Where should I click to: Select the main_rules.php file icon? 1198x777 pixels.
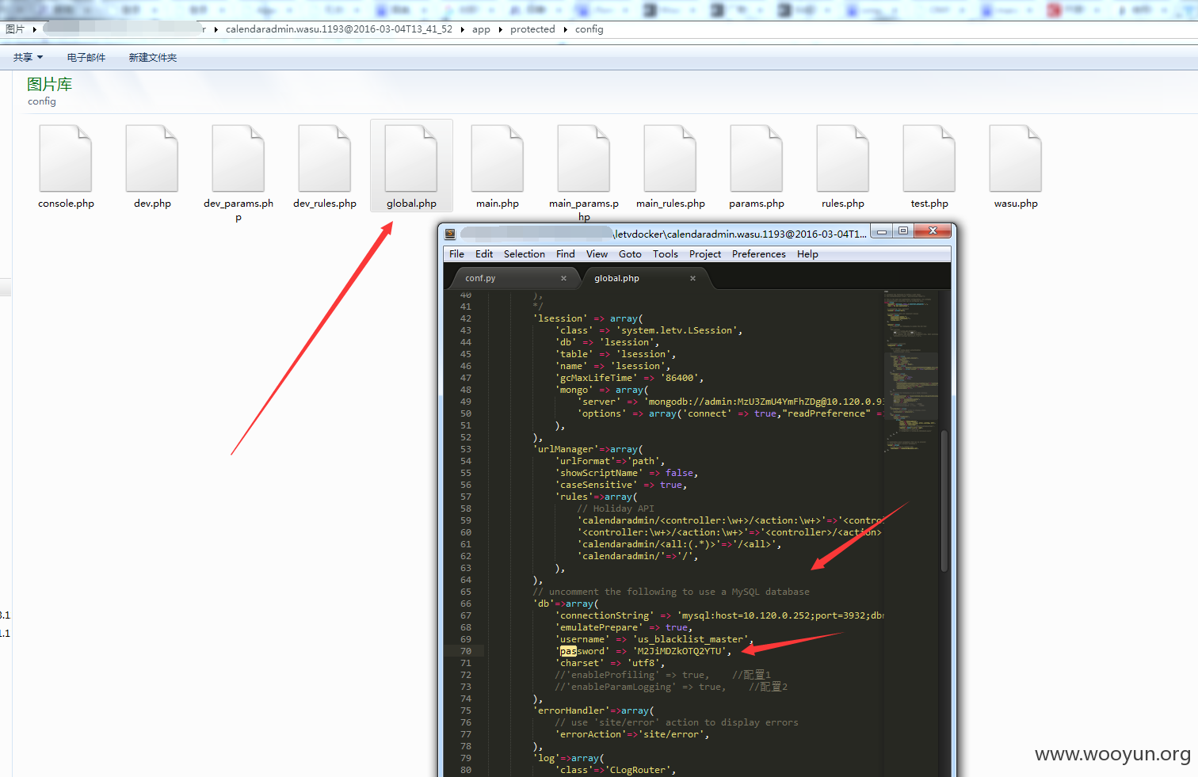coord(670,158)
